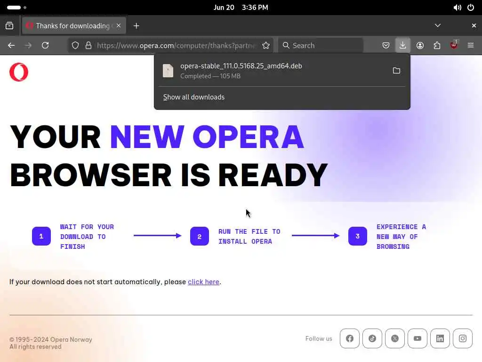Open the Save to Pocket icon
This screenshot has height=362, width=482.
click(386, 46)
